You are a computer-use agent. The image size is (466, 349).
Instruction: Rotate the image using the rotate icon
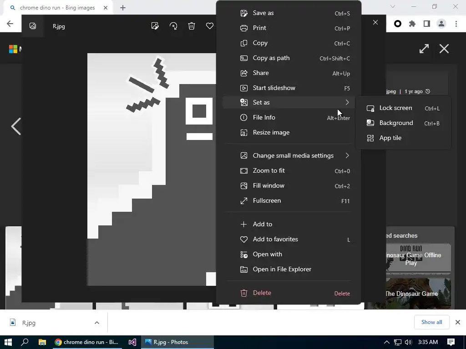(173, 26)
